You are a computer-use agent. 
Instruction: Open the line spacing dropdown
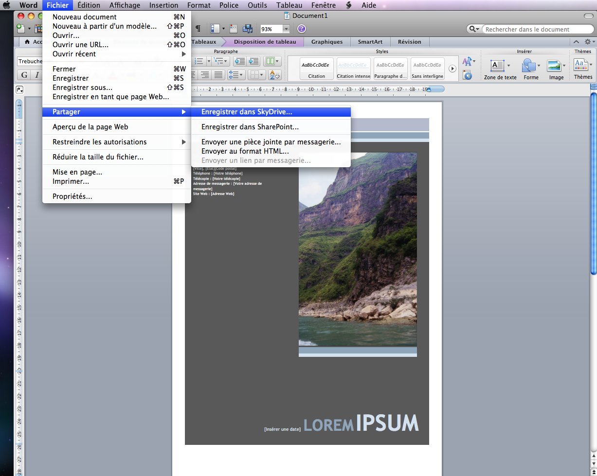click(x=236, y=75)
